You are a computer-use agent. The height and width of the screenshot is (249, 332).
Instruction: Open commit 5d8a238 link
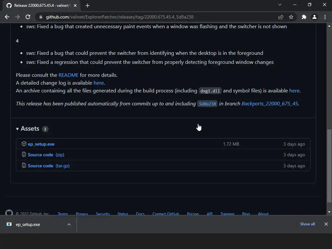click(x=207, y=104)
